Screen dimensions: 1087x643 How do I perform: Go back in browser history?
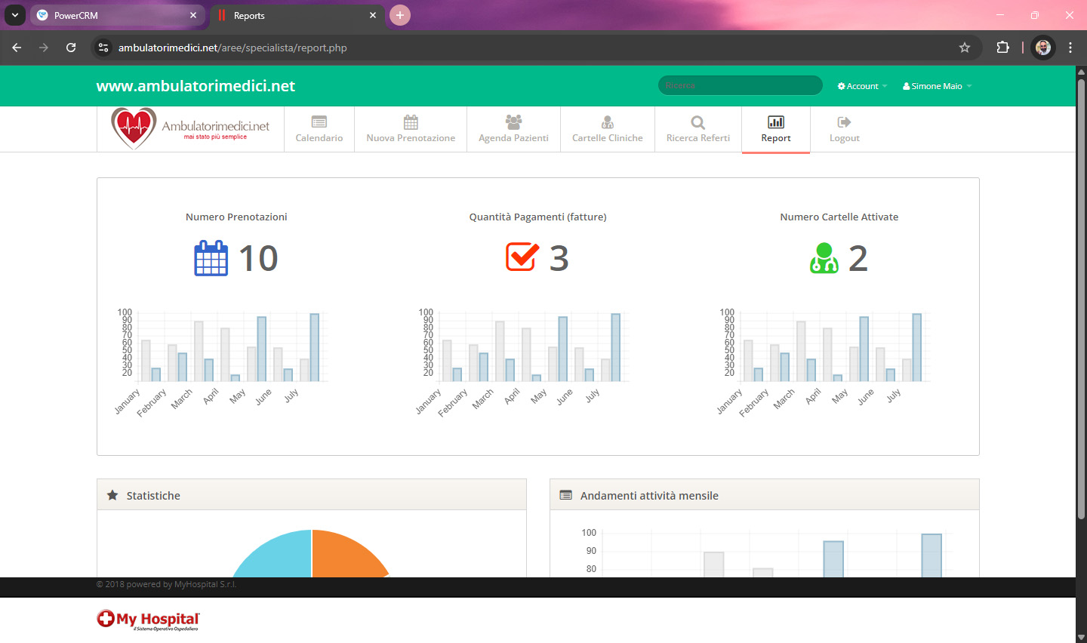(x=17, y=48)
